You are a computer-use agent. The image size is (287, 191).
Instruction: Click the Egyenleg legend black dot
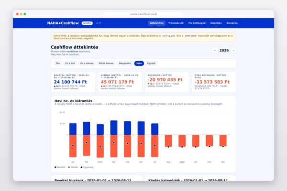[x=81, y=167]
